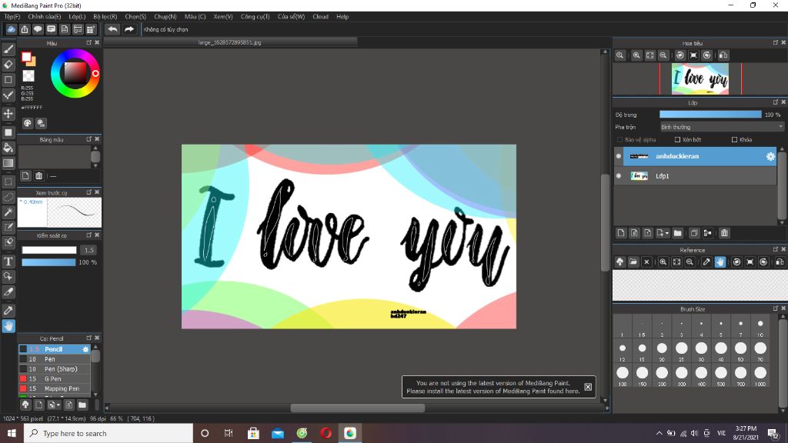This screenshot has height=443, width=788.
Task: Create a new layer with blank page icon
Action: (x=621, y=233)
